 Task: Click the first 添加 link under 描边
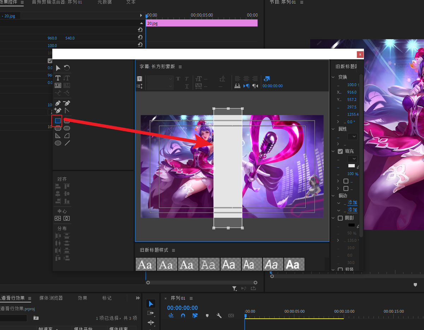(x=352, y=203)
